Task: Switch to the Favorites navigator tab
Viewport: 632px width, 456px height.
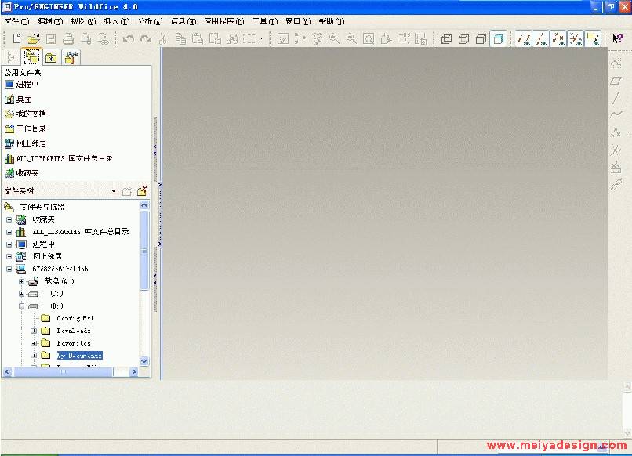Action: click(51, 58)
